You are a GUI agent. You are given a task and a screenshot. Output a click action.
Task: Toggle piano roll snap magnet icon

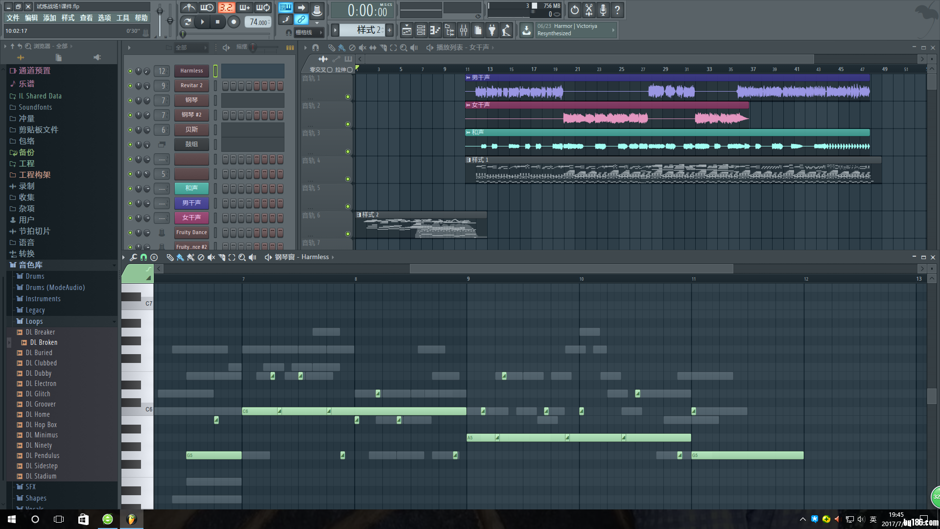coord(143,257)
